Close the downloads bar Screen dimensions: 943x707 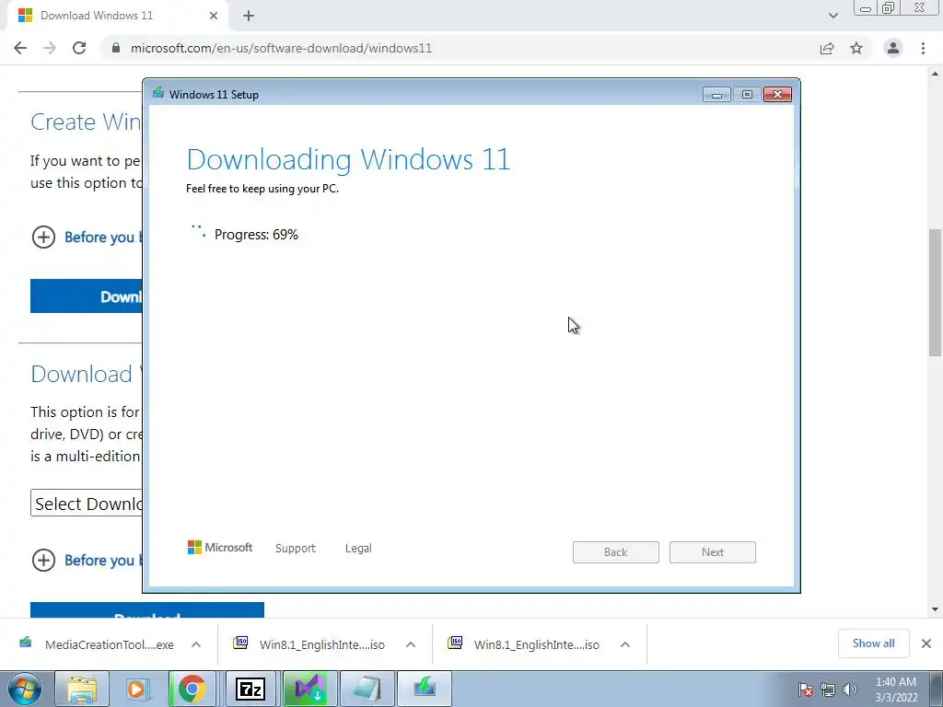926,643
